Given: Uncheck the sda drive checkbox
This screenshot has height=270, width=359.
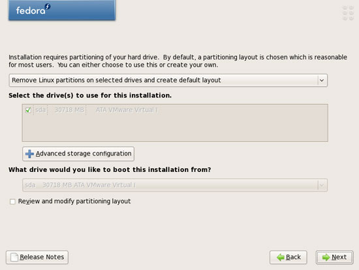Looking at the screenshot, I should [x=28, y=110].
